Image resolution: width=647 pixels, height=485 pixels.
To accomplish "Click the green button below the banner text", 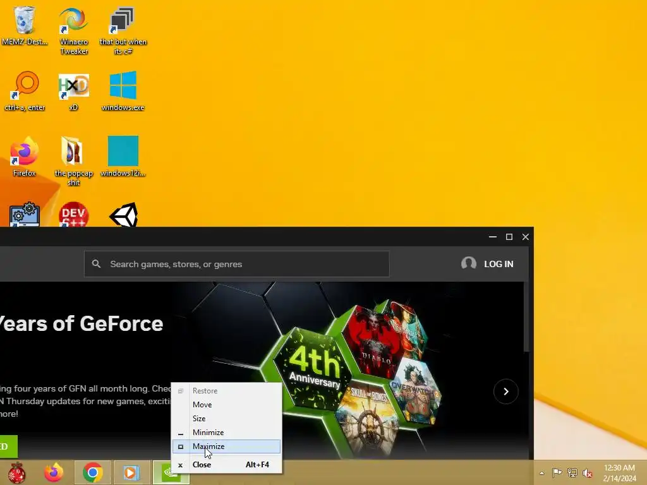I will [x=8, y=446].
